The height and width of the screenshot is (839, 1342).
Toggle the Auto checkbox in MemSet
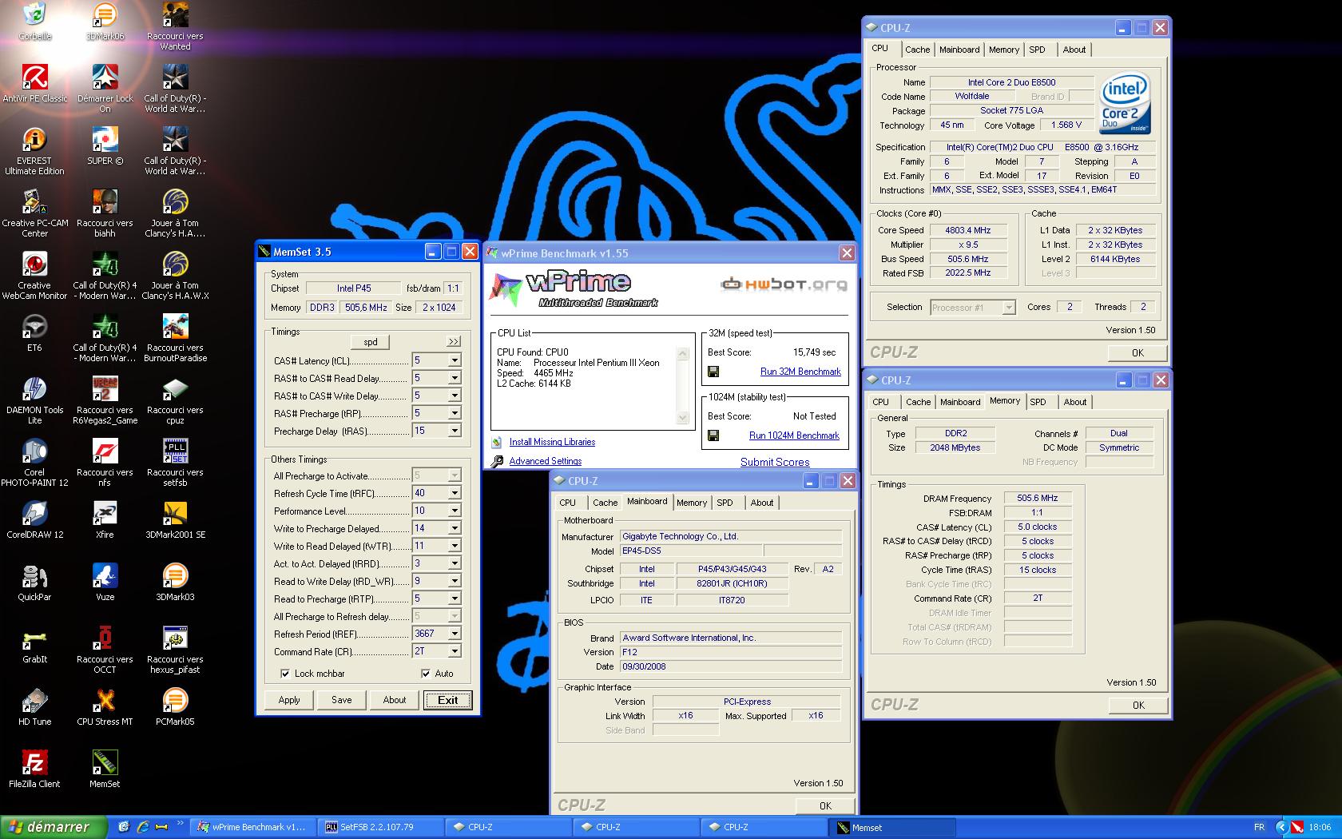click(426, 674)
